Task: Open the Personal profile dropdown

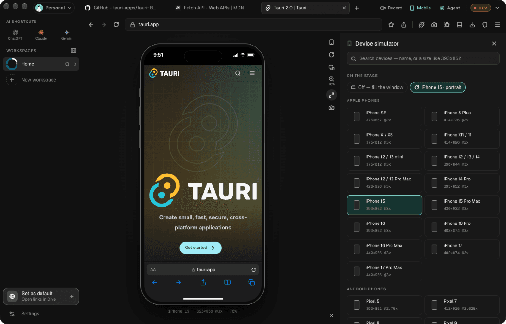Action: (x=54, y=8)
